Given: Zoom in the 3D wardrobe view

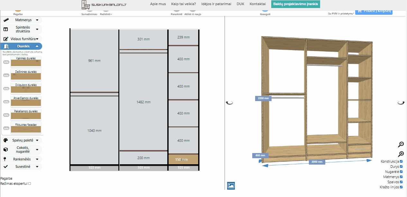Looking at the screenshot, I should (x=401, y=154).
